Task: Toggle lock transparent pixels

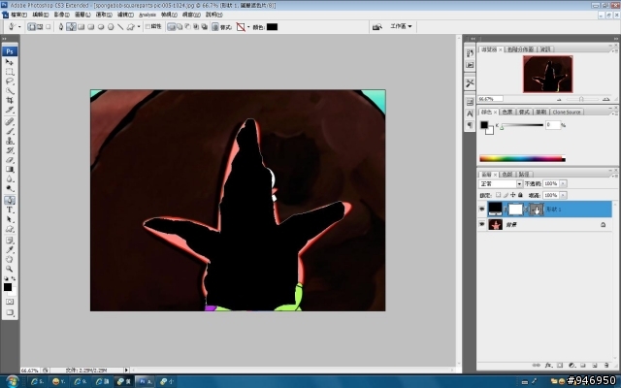Action: pos(498,195)
